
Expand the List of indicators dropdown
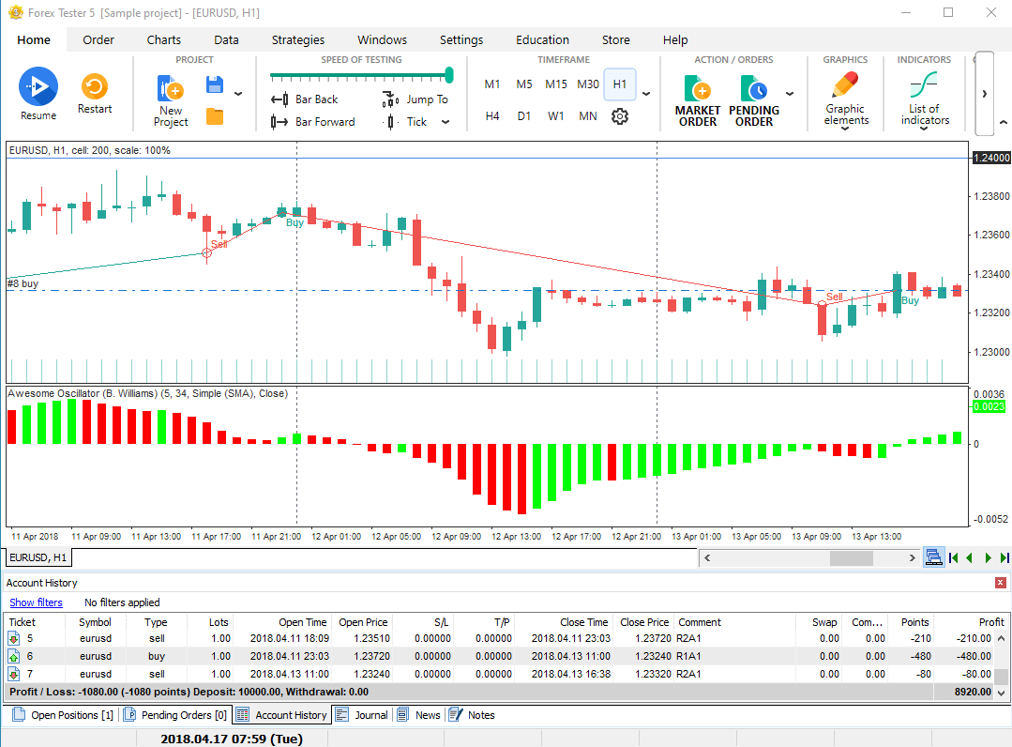click(924, 129)
